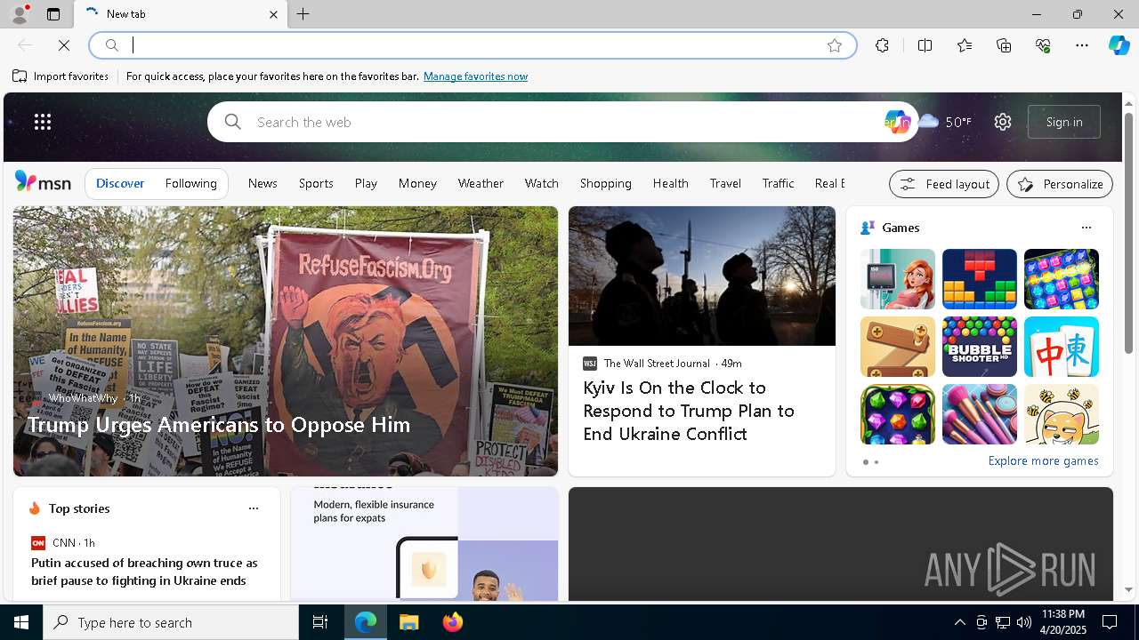1139x640 pixels.
Task: Open the News category
Action: tap(263, 183)
